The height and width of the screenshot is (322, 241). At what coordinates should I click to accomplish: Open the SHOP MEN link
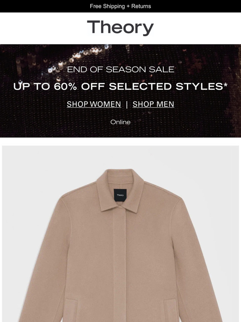pyautogui.click(x=153, y=104)
